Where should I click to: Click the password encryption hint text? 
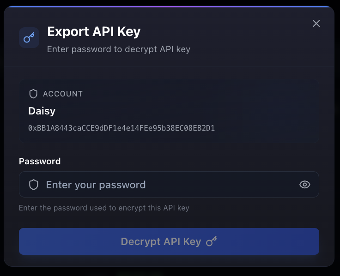click(104, 208)
